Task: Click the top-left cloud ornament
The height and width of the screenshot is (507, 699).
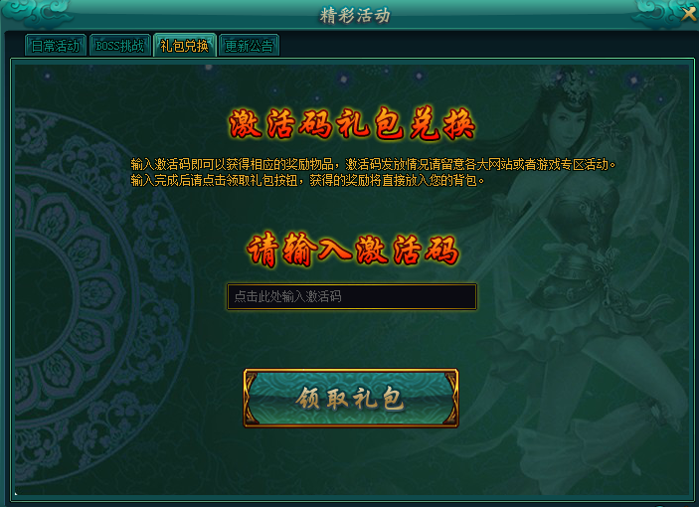Action: click(38, 13)
